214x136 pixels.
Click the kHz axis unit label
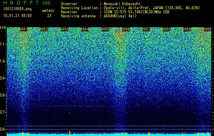[x=3, y=28]
